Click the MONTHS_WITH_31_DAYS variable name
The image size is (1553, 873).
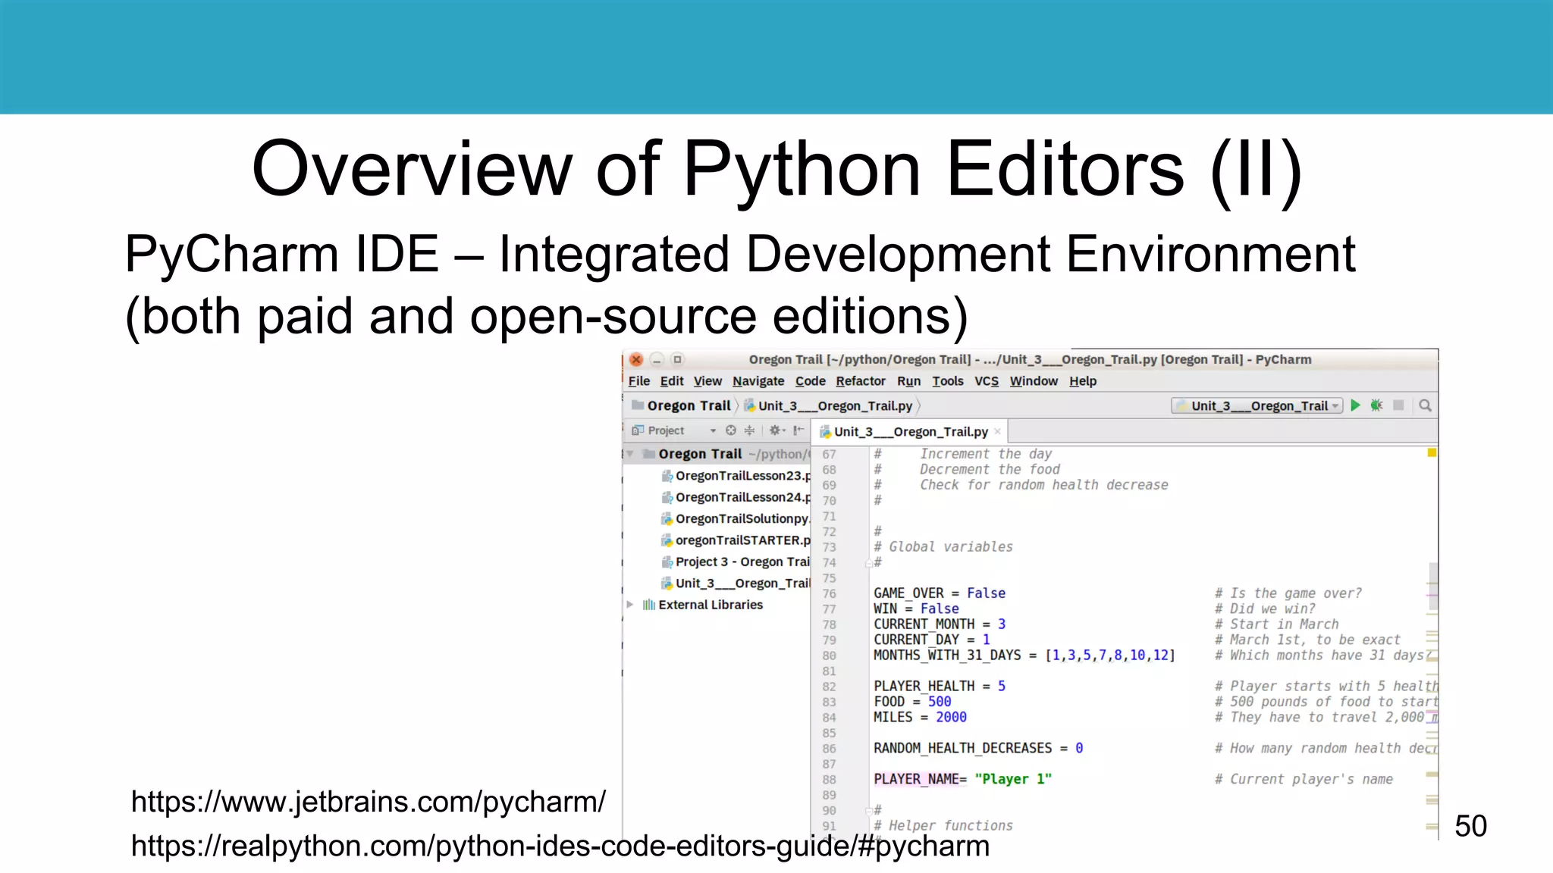pos(947,656)
